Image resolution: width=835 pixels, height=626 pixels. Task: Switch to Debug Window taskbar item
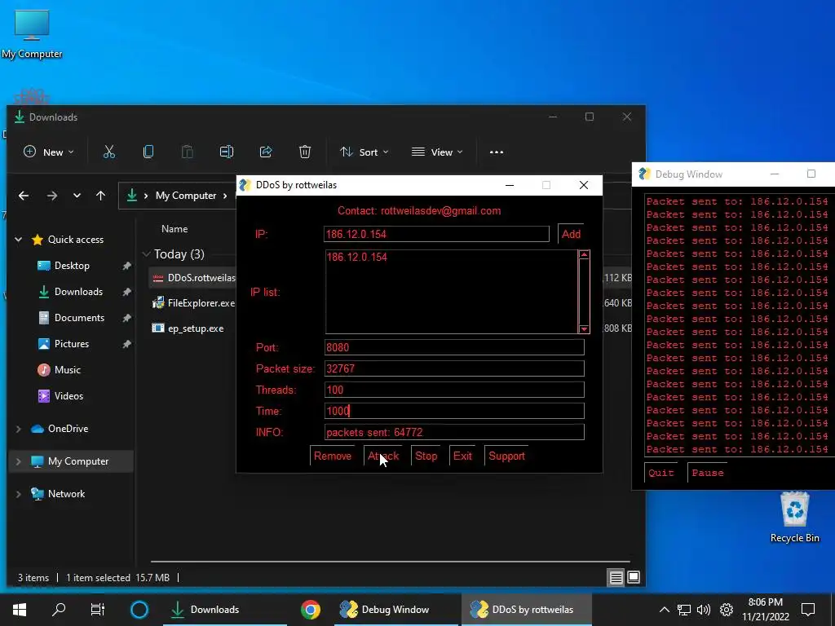(394, 610)
